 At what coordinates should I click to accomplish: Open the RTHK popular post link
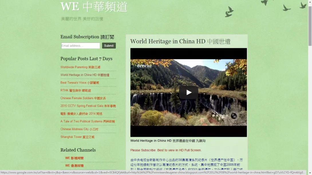[76, 90]
